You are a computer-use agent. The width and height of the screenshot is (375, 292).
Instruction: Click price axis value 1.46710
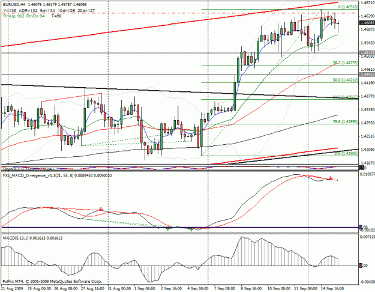(x=368, y=2)
